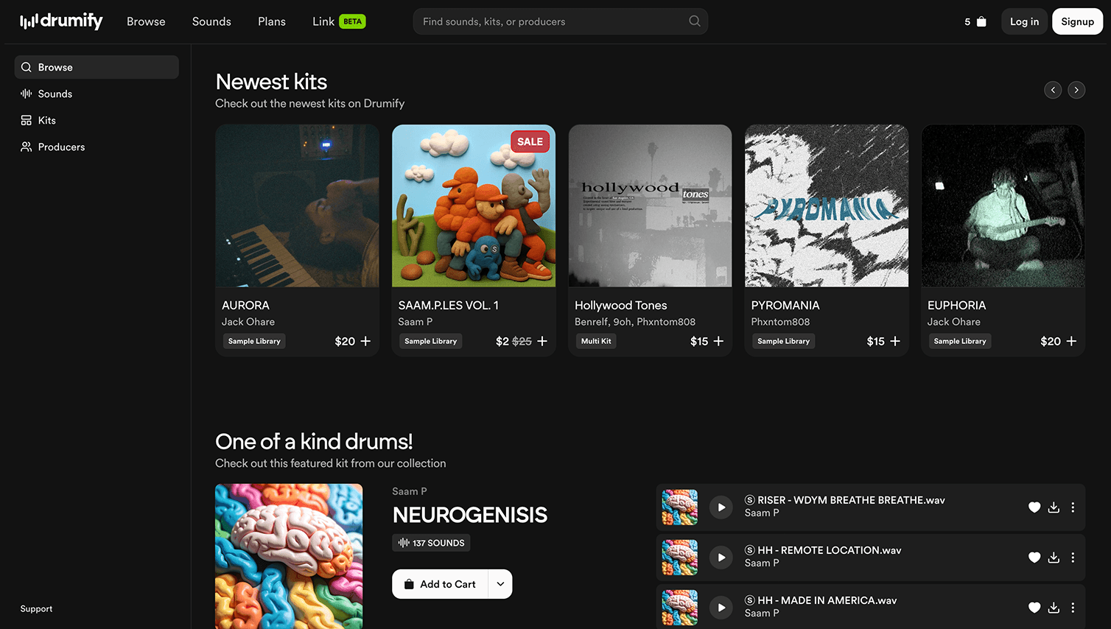The image size is (1111, 629).
Task: Open more options for HH - MADE IN AMERICA.wav
Action: point(1073,608)
